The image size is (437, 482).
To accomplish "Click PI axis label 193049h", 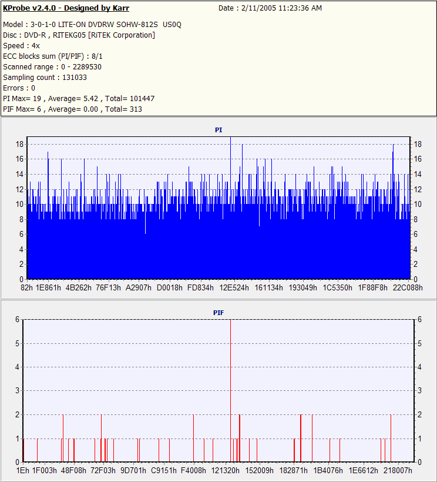I will [303, 288].
